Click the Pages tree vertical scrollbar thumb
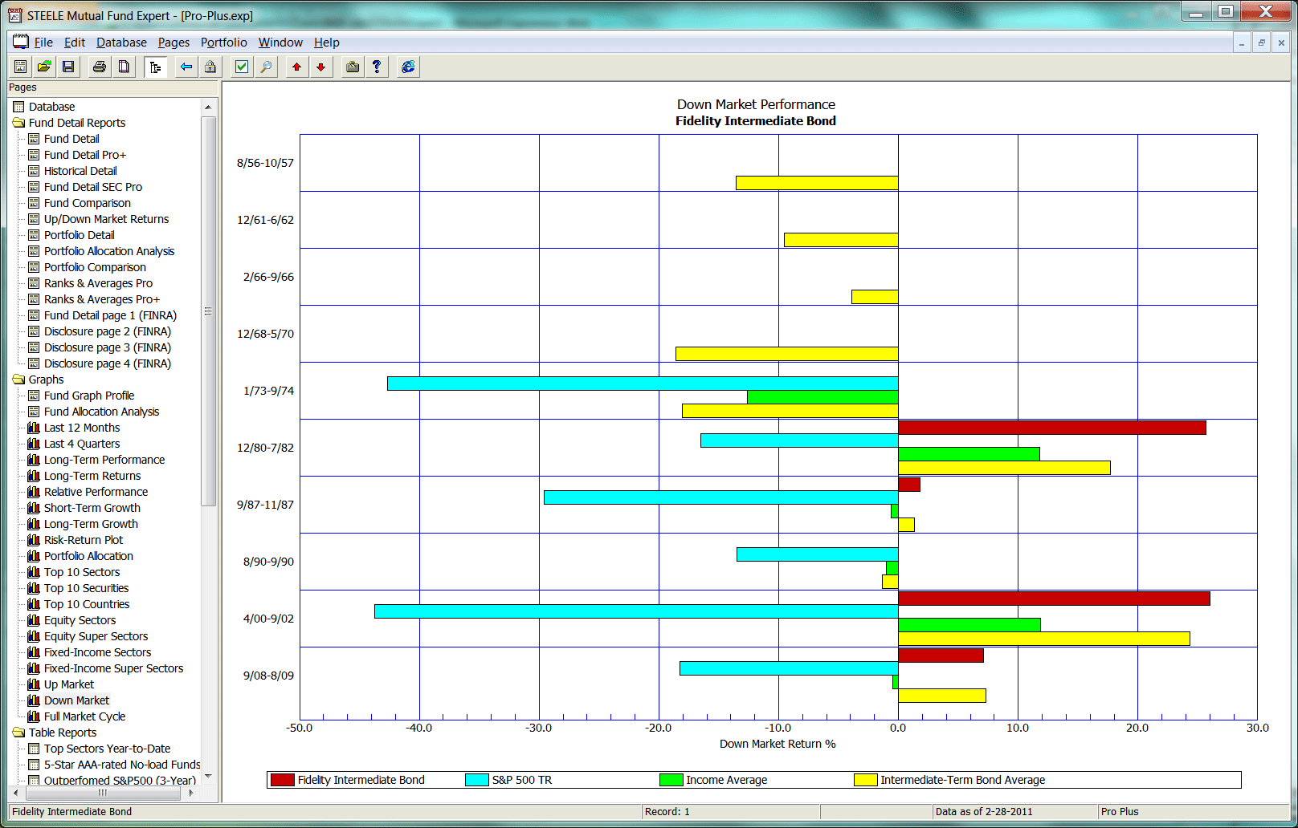 click(x=208, y=311)
